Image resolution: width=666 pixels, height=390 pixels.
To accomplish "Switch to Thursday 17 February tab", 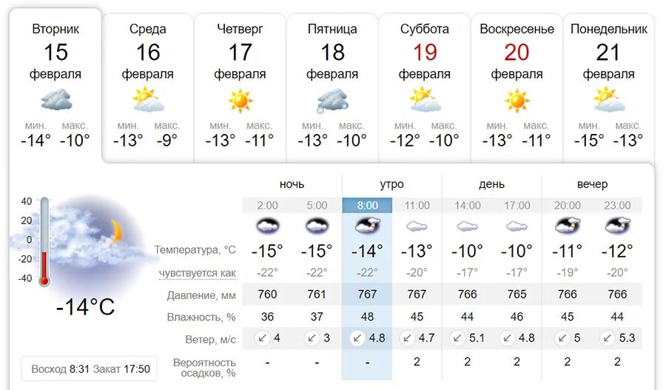I will tap(240, 87).
